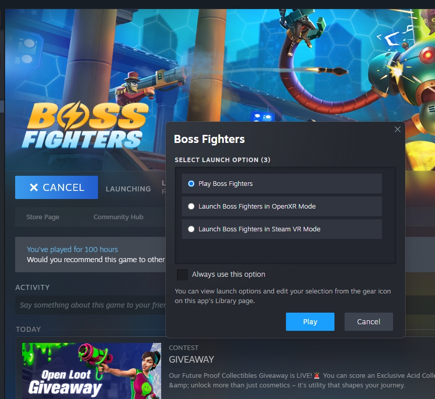Click the dialog's Cancel button

(368, 322)
